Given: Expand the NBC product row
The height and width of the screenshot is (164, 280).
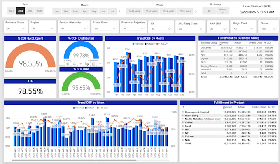Looking at the screenshot, I should coord(183,129).
